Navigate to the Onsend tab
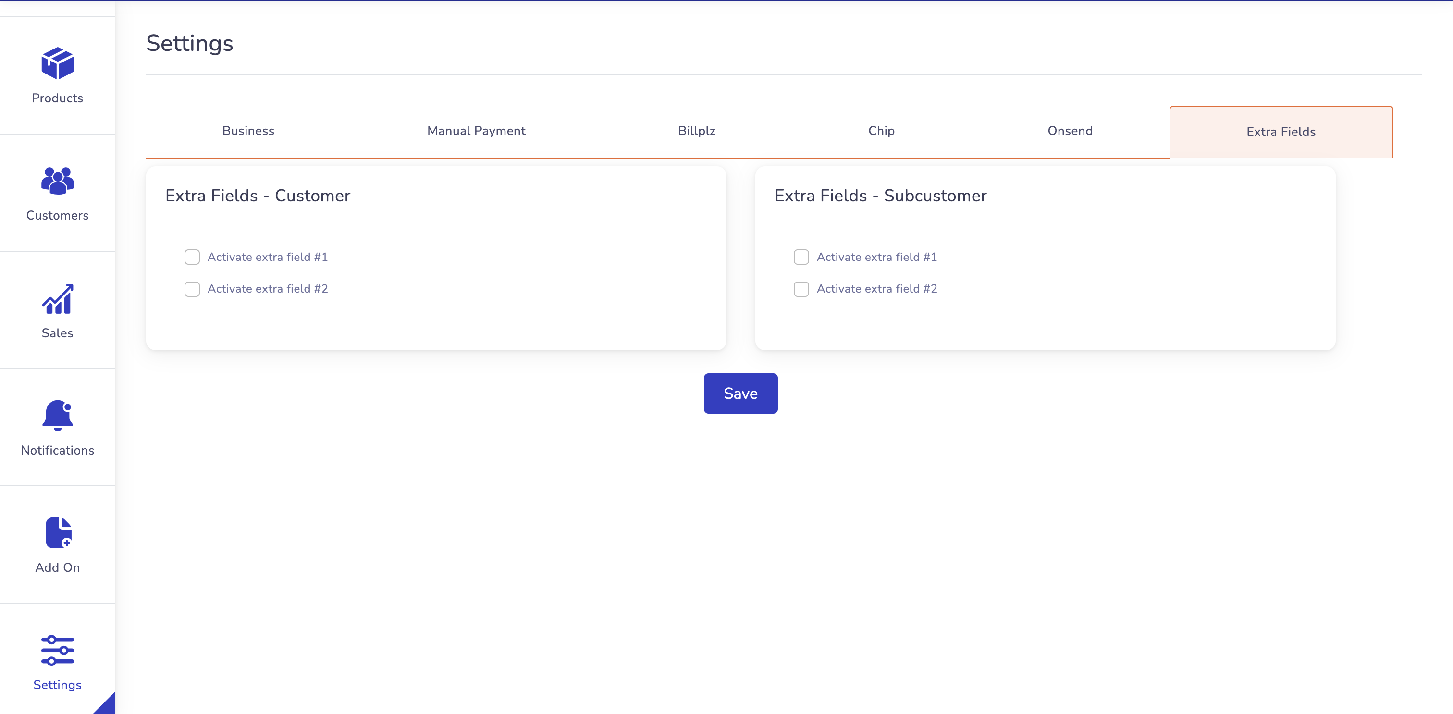 click(x=1068, y=131)
